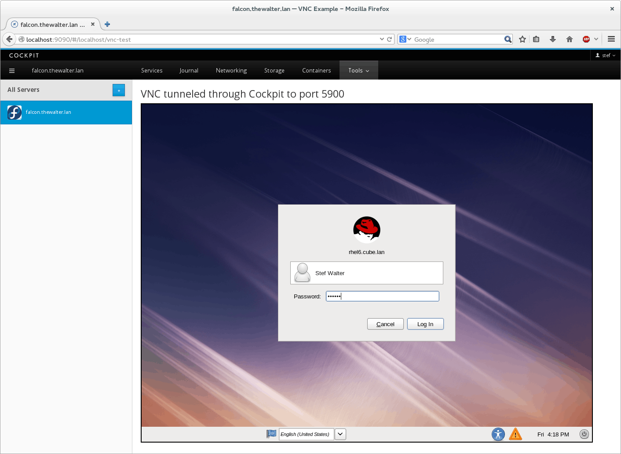Open the Firefox hamburger menu
The height and width of the screenshot is (454, 621).
pos(611,39)
